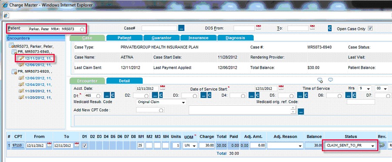Switch to the Insurance tab

(198, 38)
